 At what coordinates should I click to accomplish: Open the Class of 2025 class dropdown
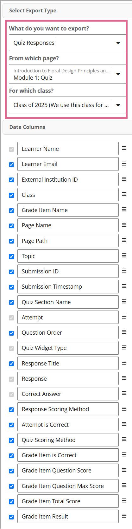click(x=67, y=105)
